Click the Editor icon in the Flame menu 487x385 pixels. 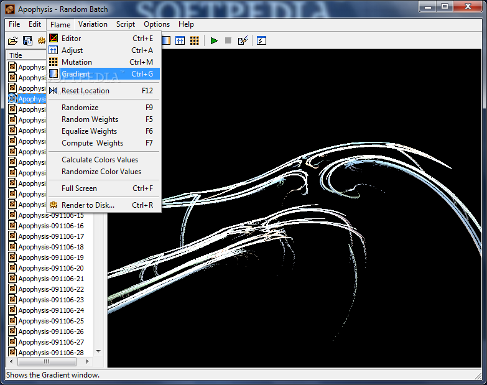(53, 38)
